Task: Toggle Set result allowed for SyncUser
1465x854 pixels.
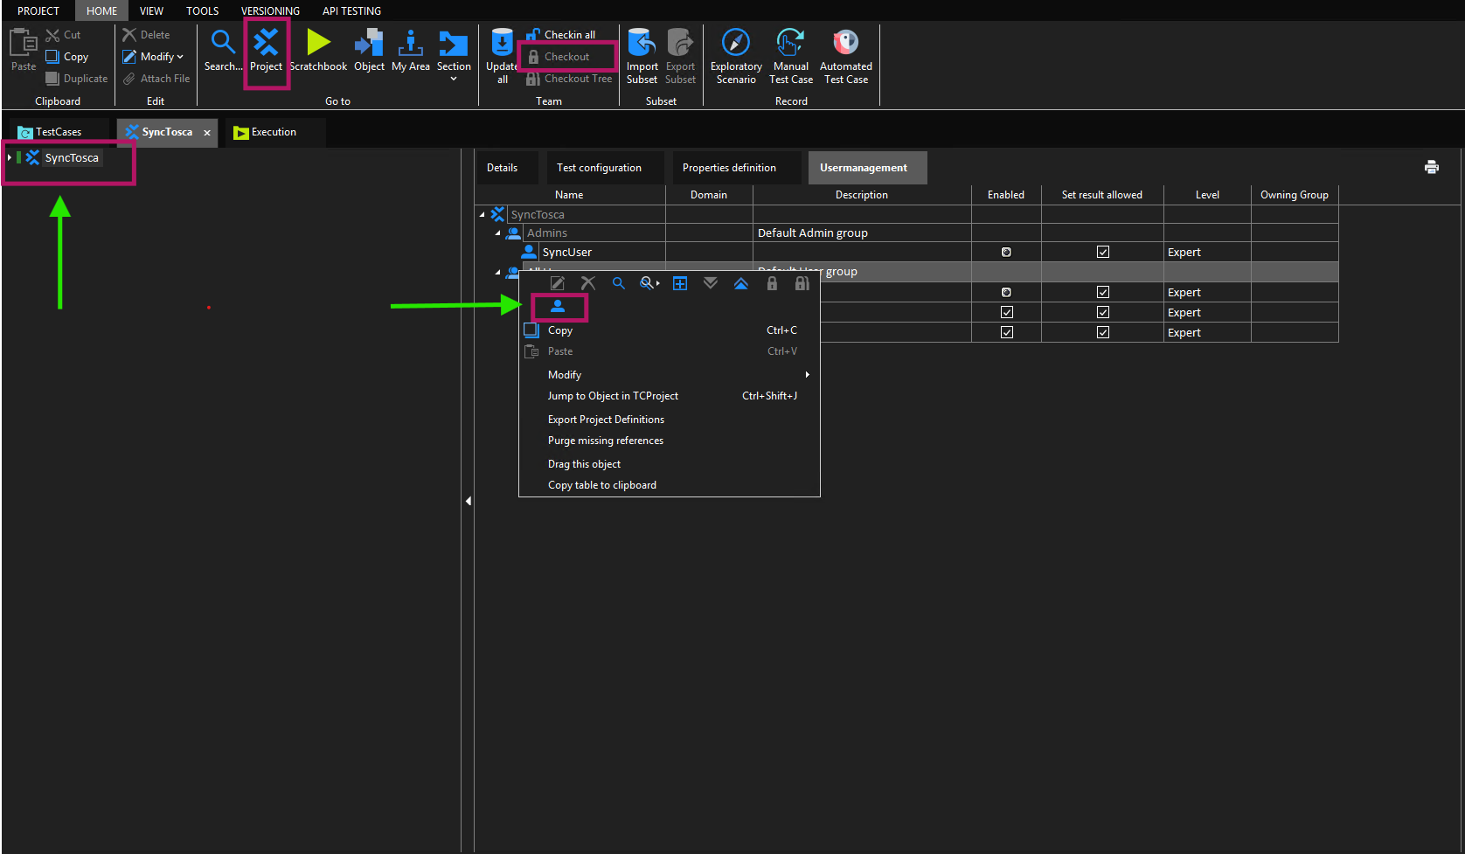Action: 1103,252
